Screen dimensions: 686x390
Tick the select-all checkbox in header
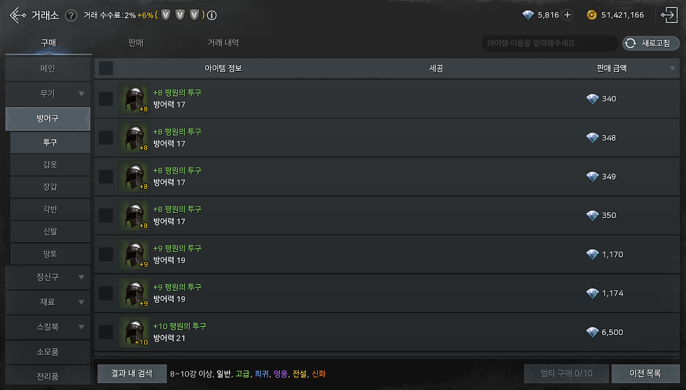click(106, 68)
